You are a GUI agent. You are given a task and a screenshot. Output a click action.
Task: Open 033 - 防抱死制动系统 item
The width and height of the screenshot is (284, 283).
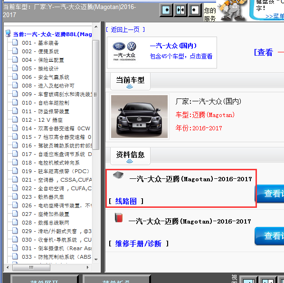point(57,257)
